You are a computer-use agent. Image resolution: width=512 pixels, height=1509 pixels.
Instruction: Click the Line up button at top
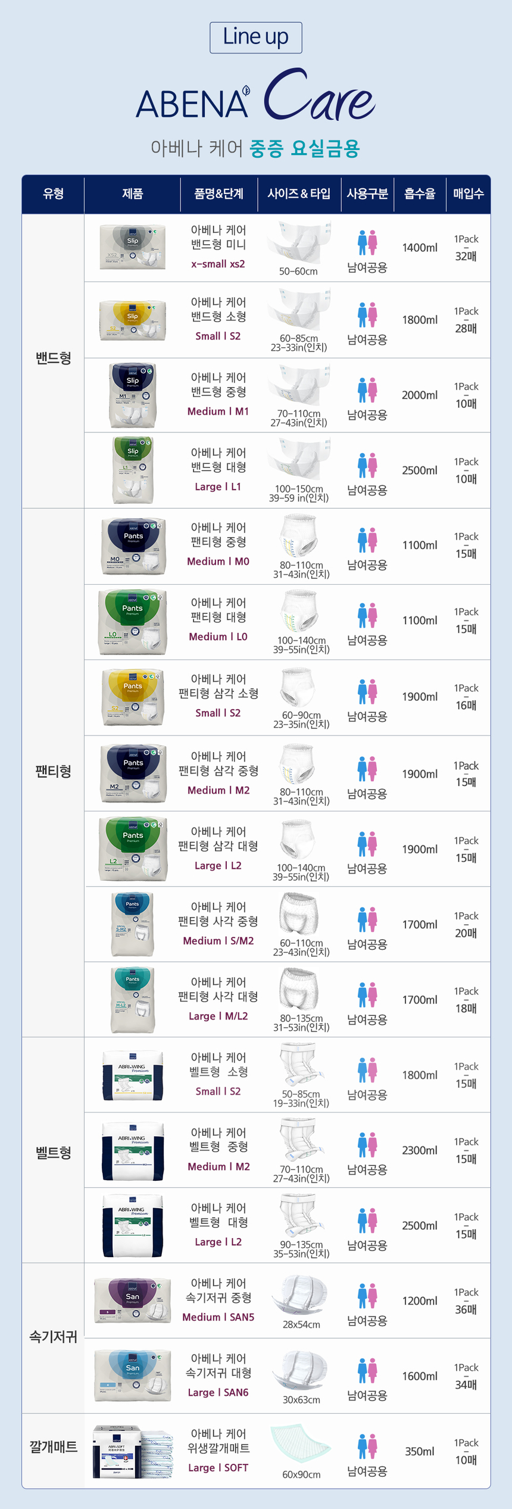(x=256, y=38)
